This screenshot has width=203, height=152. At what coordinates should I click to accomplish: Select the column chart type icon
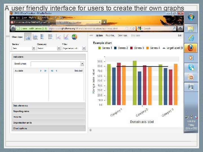[28, 37]
